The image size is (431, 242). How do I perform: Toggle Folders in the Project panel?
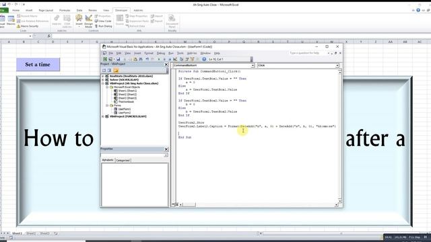click(x=116, y=71)
